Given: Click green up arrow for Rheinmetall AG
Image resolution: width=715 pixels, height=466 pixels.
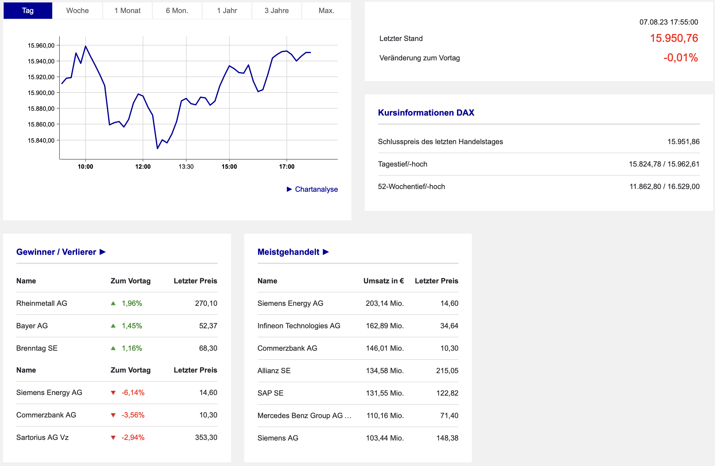Looking at the screenshot, I should pos(113,303).
